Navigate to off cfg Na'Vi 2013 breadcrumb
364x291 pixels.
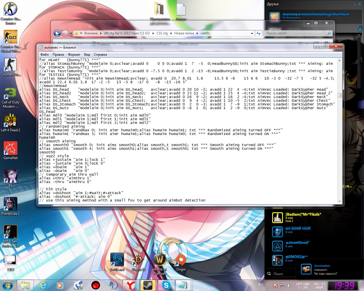[127, 33]
